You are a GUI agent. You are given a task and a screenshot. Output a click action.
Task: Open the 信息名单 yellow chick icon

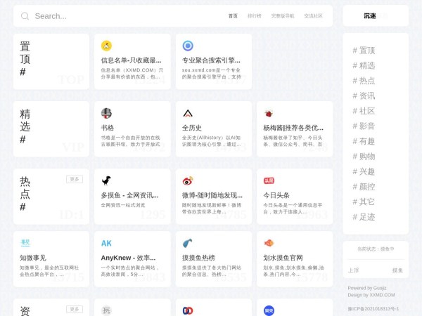[x=106, y=46]
